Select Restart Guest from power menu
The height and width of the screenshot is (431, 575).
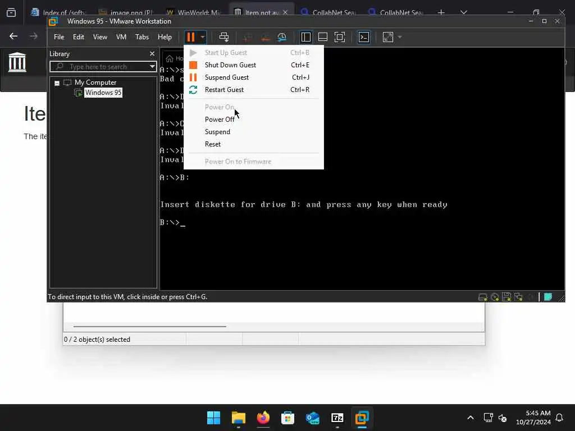point(253,90)
